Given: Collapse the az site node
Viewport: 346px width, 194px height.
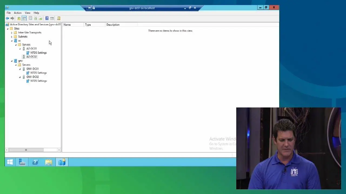Looking at the screenshot, I should [x=12, y=41].
